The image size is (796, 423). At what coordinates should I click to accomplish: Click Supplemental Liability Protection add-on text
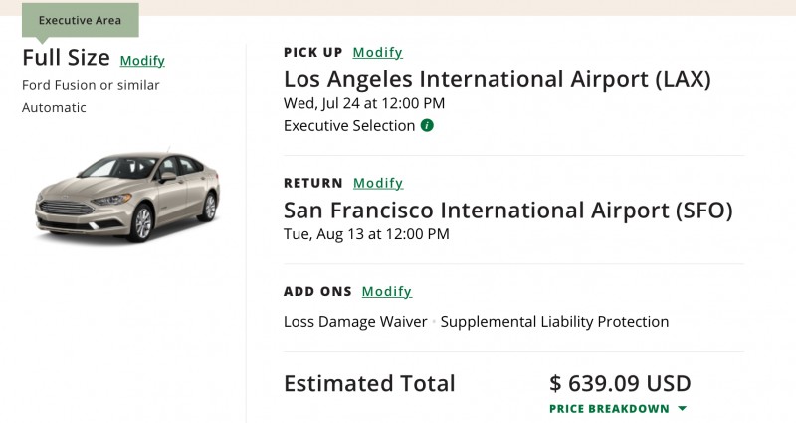pos(554,322)
